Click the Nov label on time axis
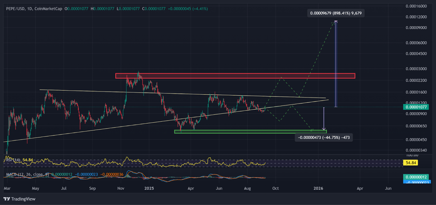Image resolution: width=436 pixels, height=205 pixels. (x=121, y=188)
